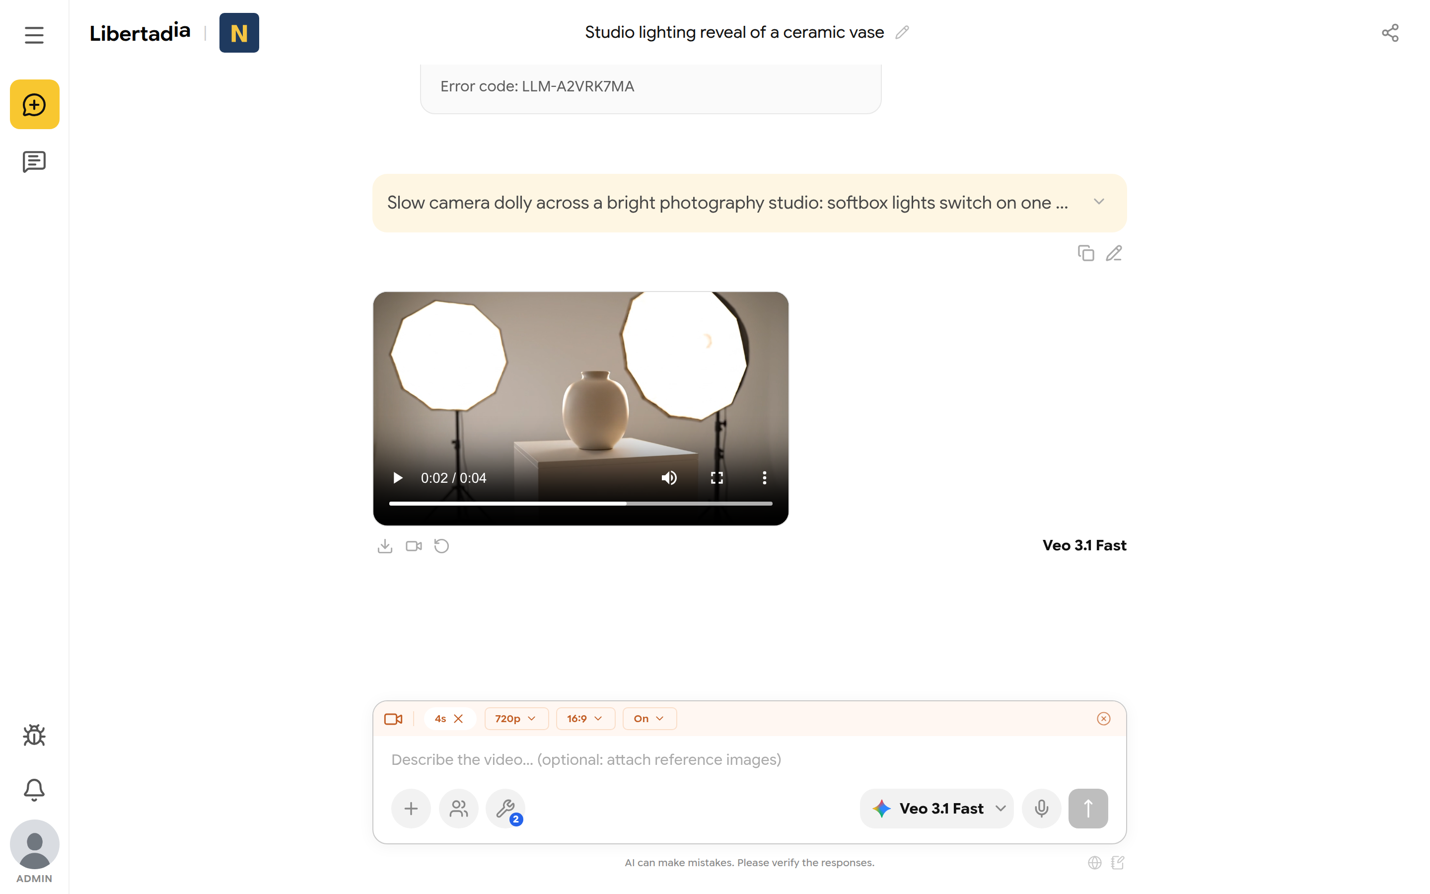Click the send arrow button
Screen dimensions: 1430x894
point(1088,808)
